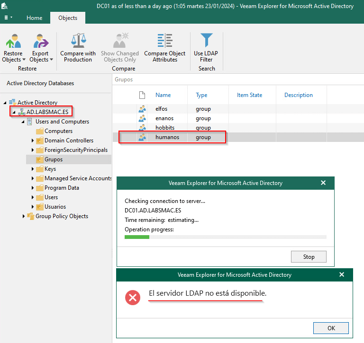Click the Use LDAP Filter funnel icon
The width and height of the screenshot is (364, 343).
click(206, 42)
